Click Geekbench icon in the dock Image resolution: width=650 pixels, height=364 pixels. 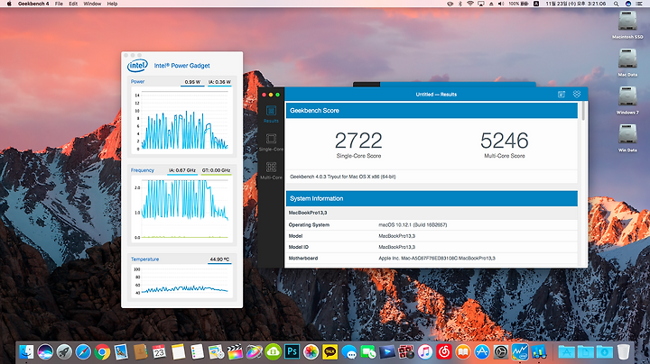(538, 352)
